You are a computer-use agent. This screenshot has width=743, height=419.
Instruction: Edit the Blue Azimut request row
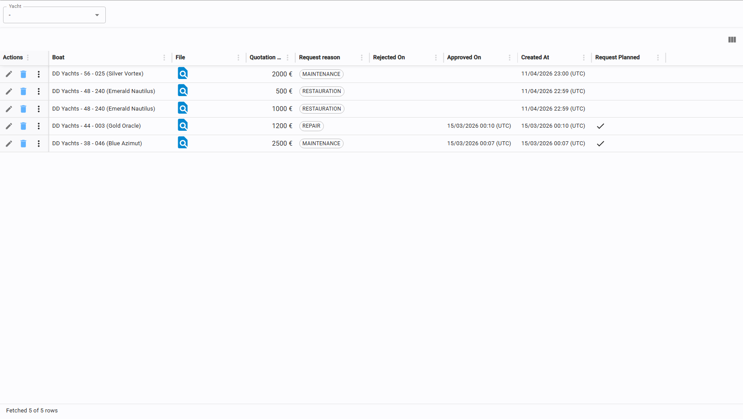click(9, 143)
